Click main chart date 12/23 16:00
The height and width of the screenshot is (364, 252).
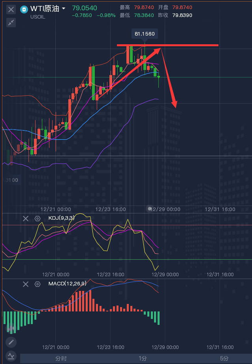tap(111, 209)
